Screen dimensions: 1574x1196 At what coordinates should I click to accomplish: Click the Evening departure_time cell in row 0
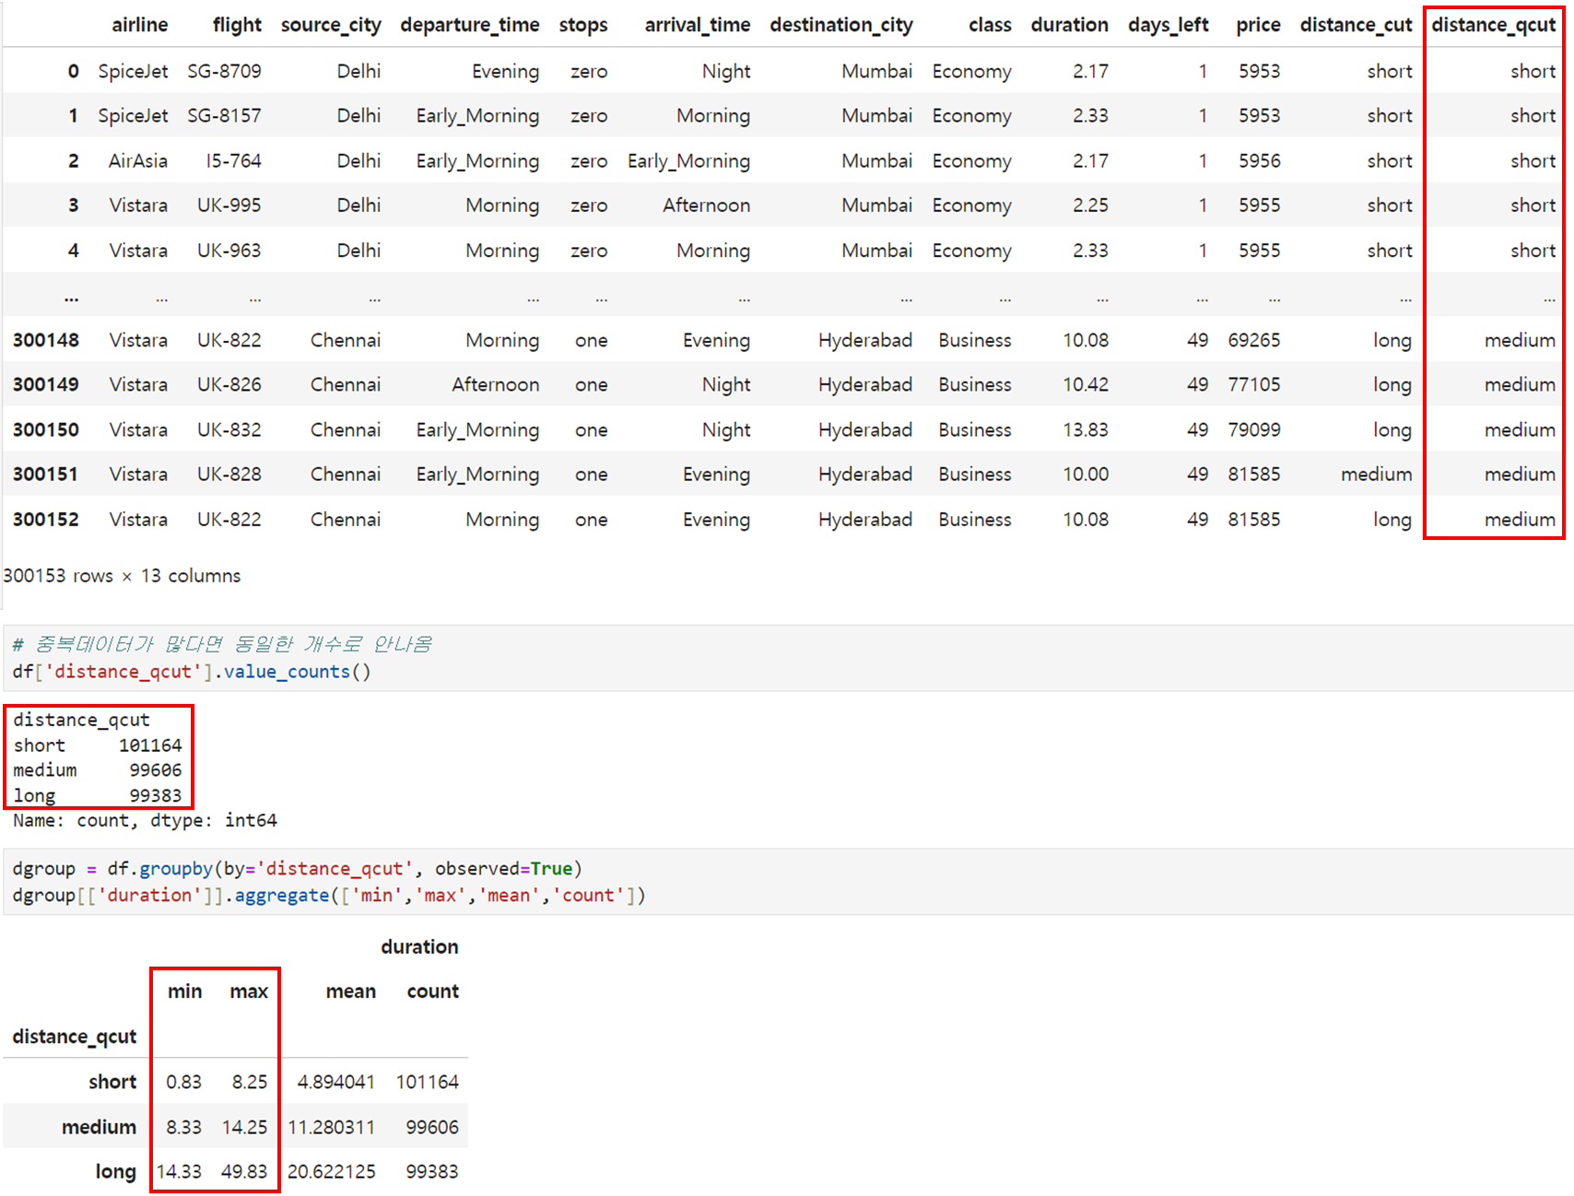(x=506, y=71)
